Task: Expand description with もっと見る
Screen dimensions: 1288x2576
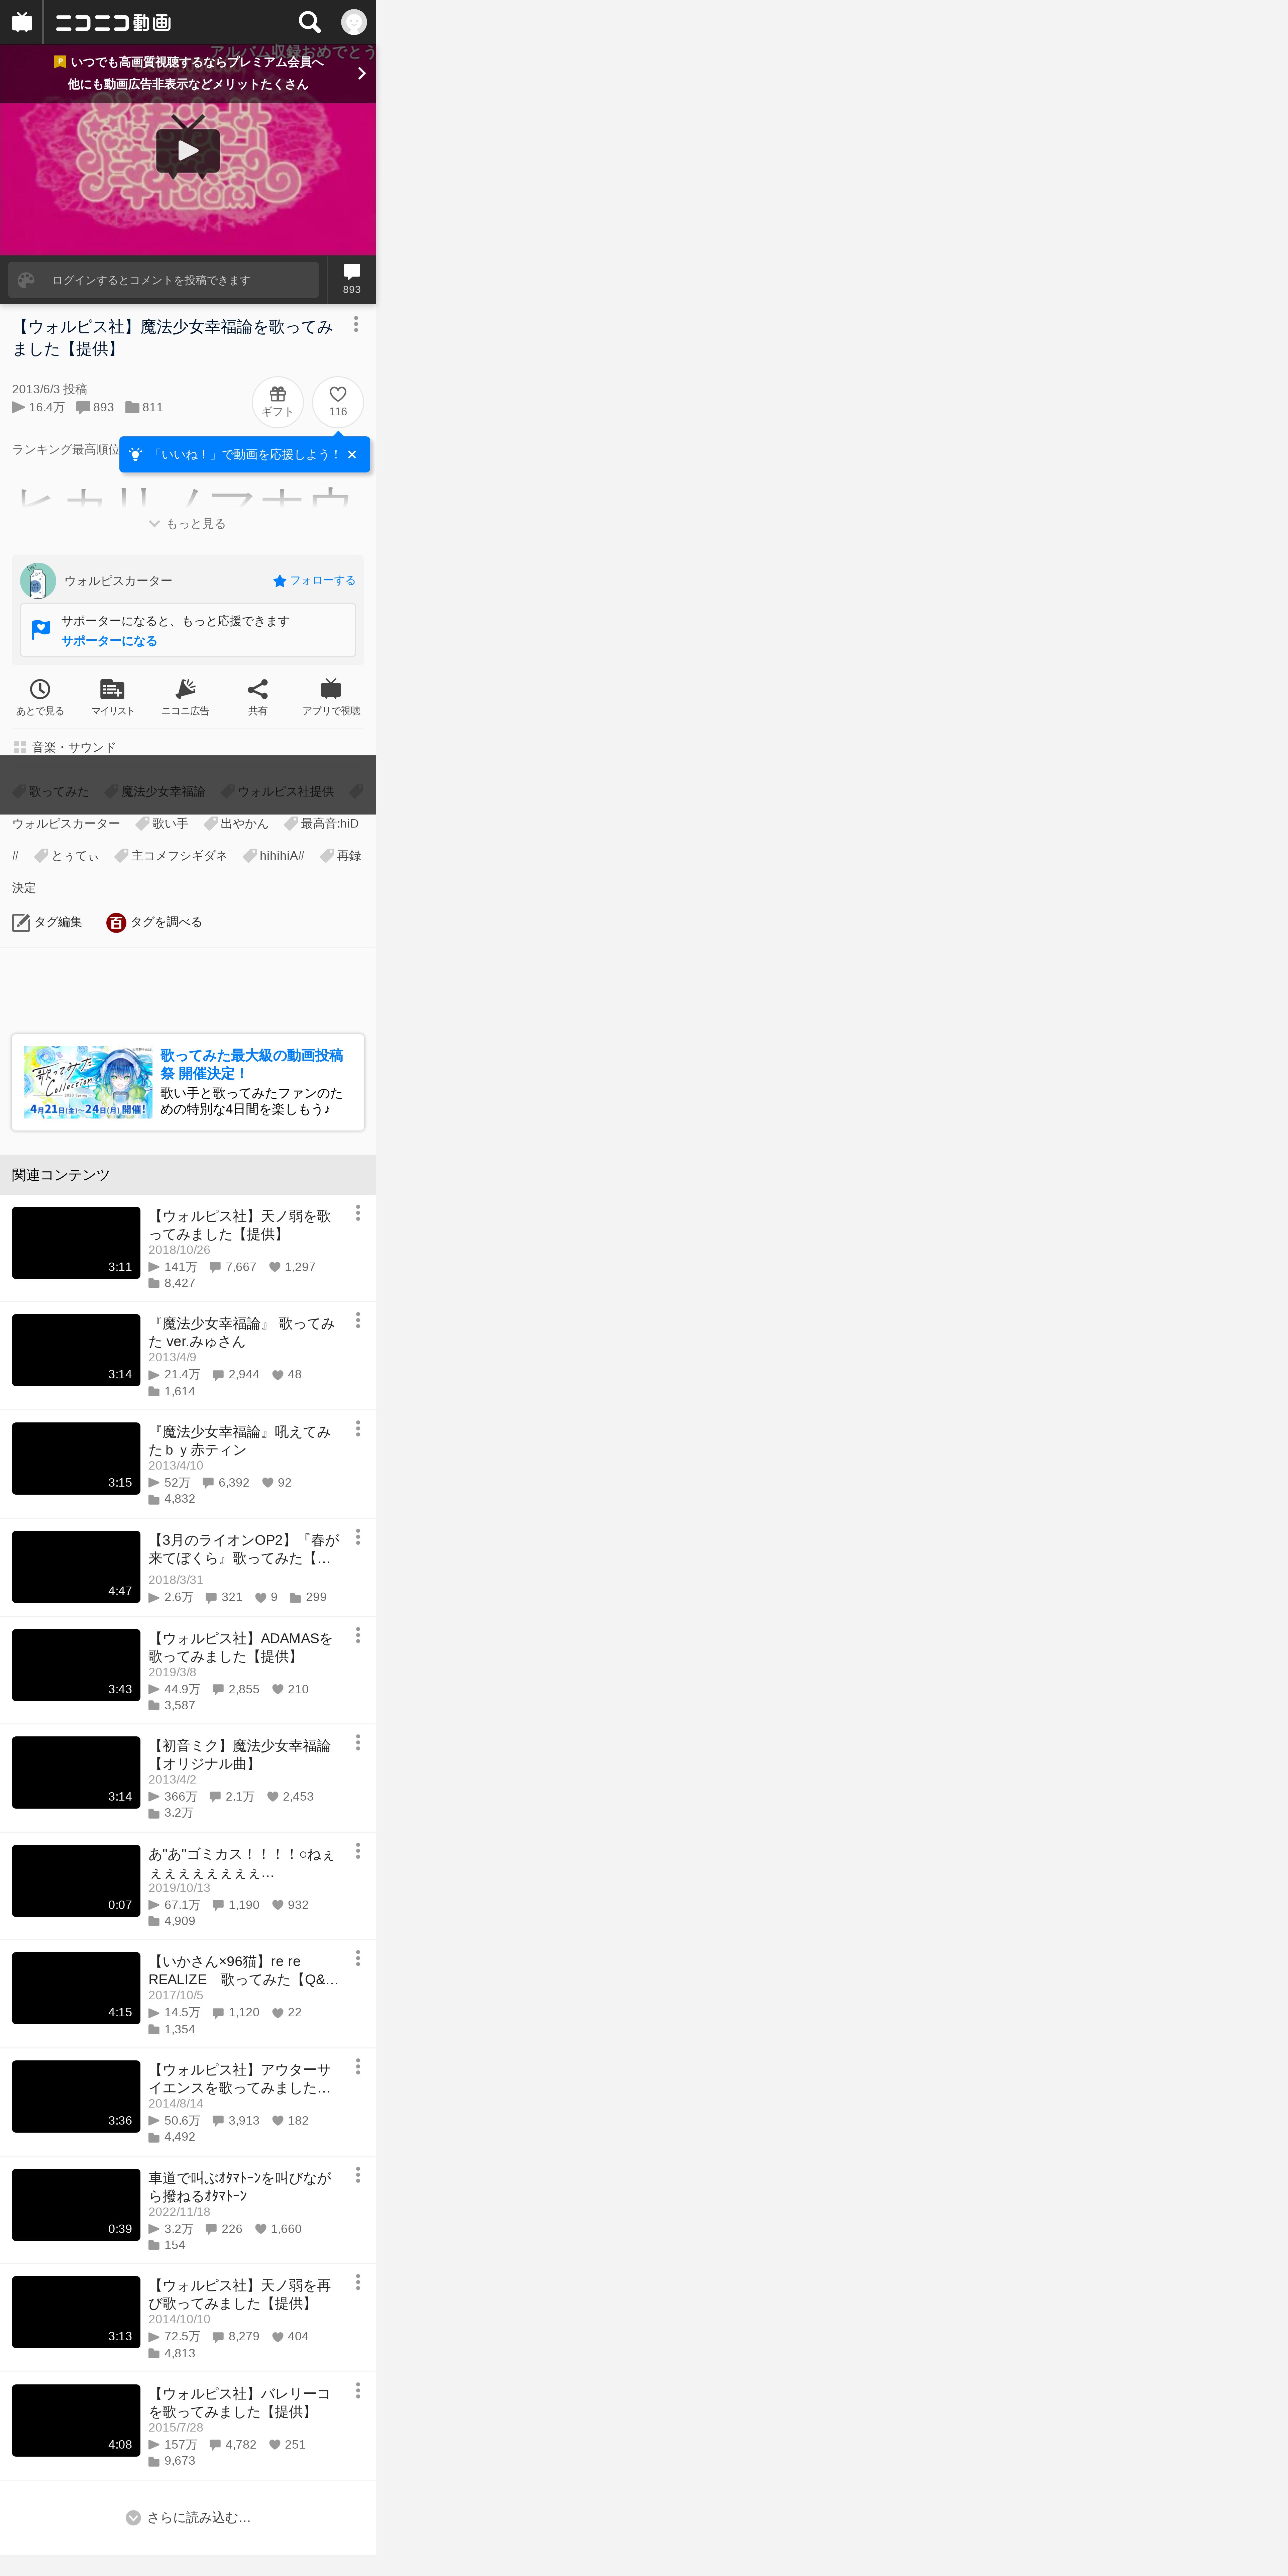Action: point(188,524)
